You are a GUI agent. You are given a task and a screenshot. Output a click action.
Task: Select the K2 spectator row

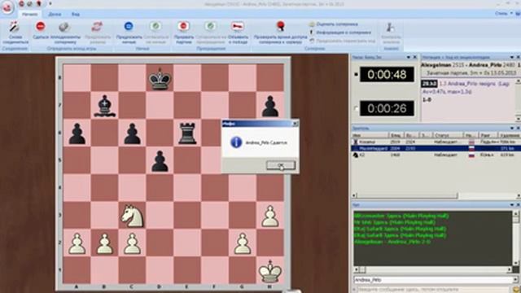click(x=434, y=155)
